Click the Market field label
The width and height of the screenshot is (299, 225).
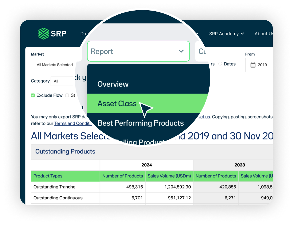37,54
